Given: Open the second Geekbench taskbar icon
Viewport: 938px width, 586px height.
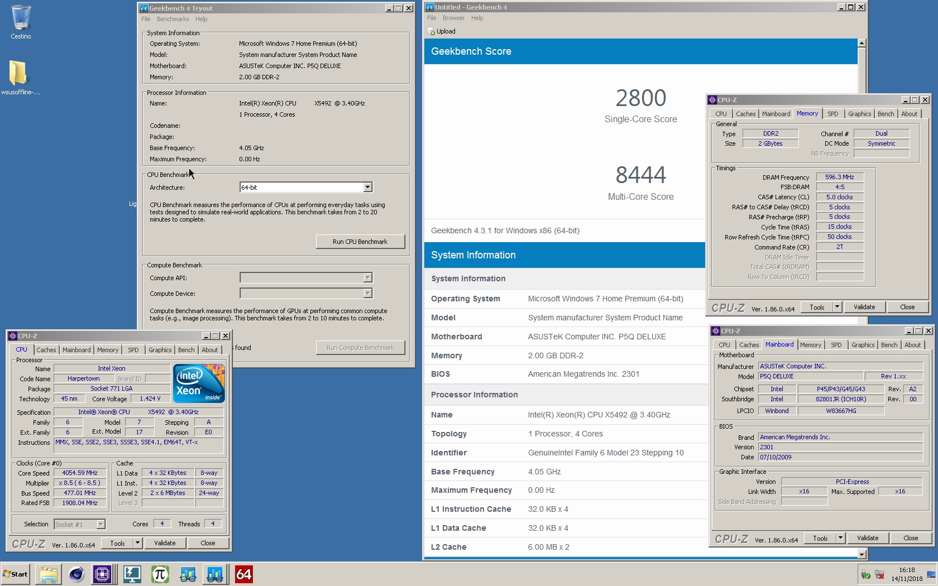Looking at the screenshot, I should coord(215,574).
